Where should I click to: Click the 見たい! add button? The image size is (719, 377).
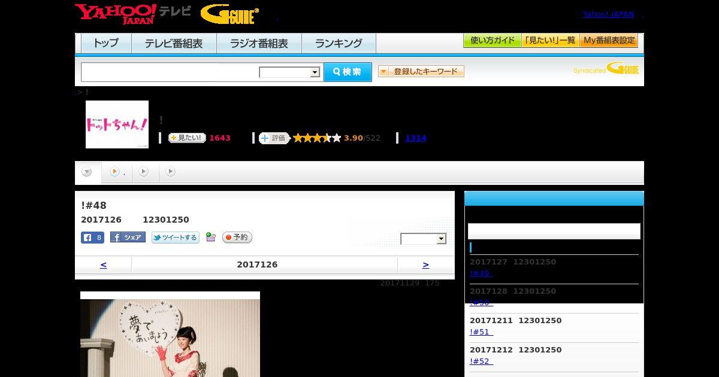(x=187, y=138)
